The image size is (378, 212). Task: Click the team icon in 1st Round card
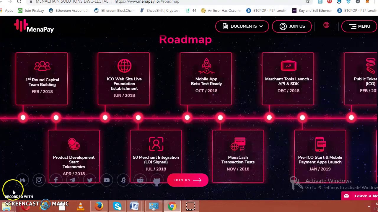pos(42,66)
